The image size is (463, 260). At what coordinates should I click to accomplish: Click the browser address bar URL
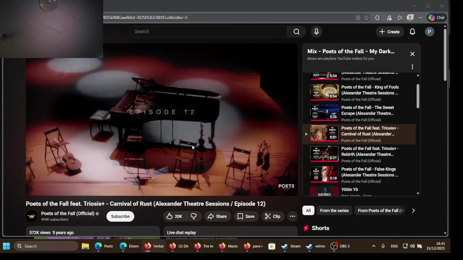145,17
